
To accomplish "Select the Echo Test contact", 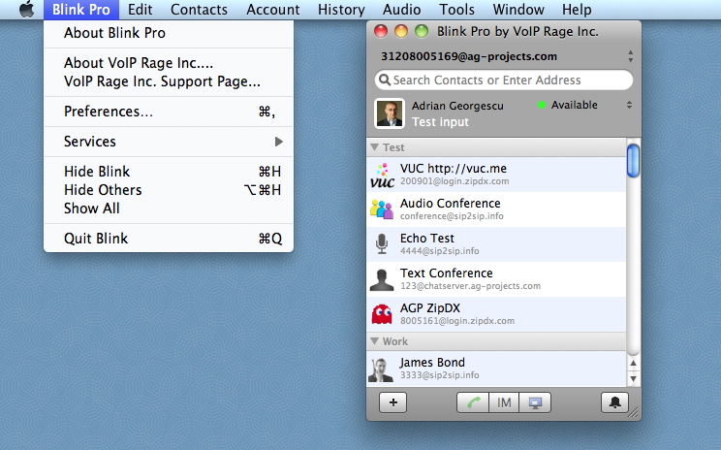I will pos(496,244).
